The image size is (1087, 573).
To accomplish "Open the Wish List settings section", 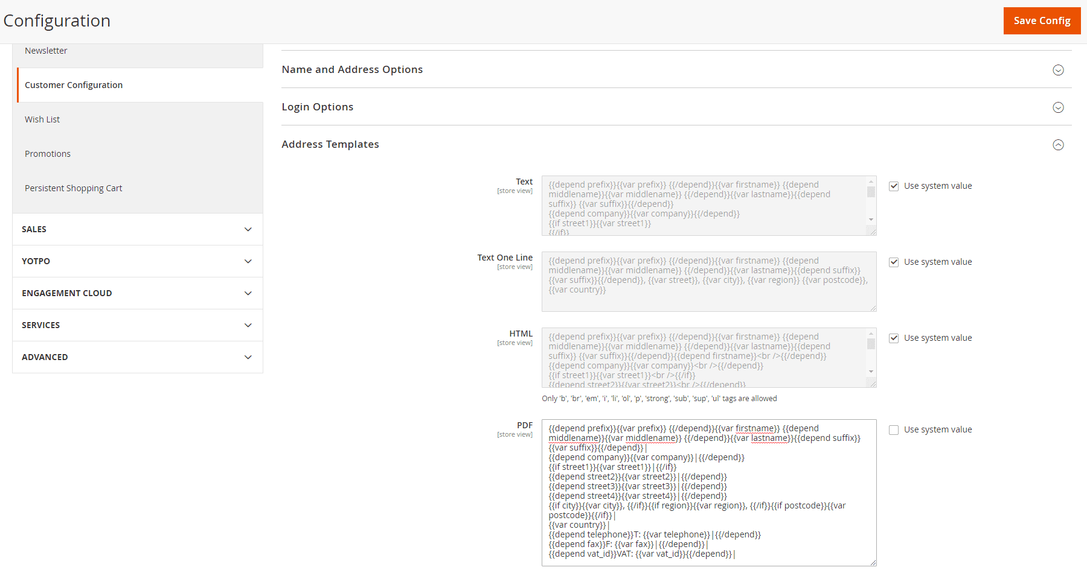I will click(42, 119).
